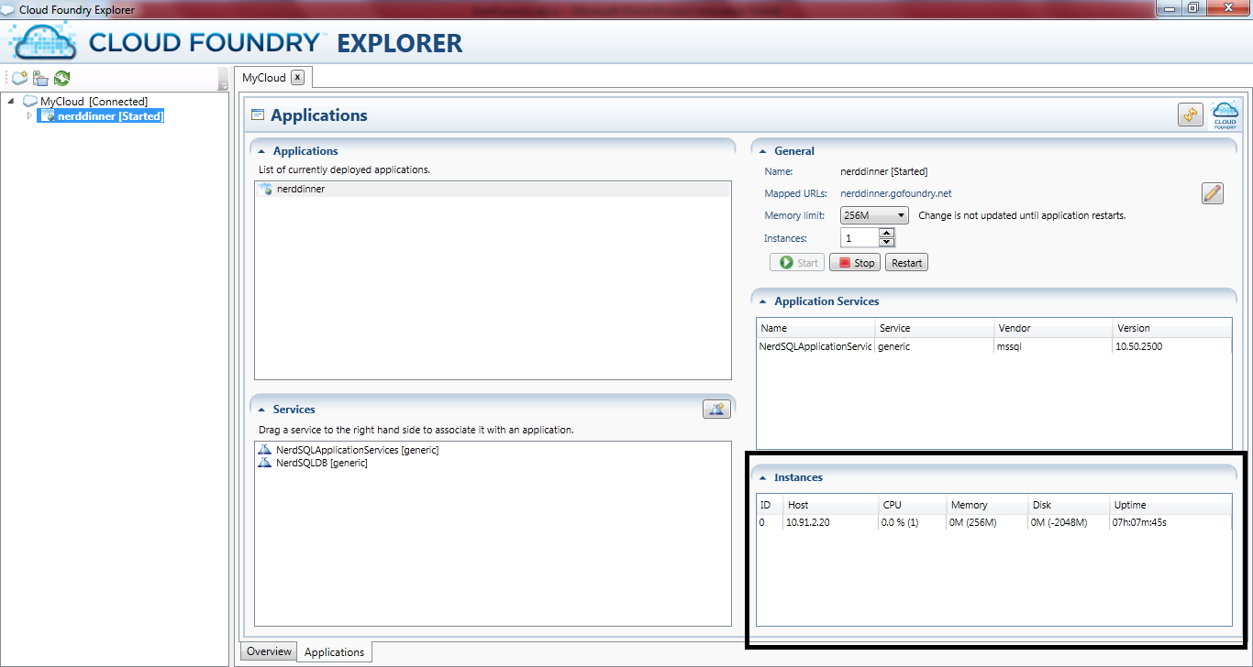Image resolution: width=1253 pixels, height=667 pixels.
Task: Open the Memory limit 256M dropdown
Action: pos(874,215)
